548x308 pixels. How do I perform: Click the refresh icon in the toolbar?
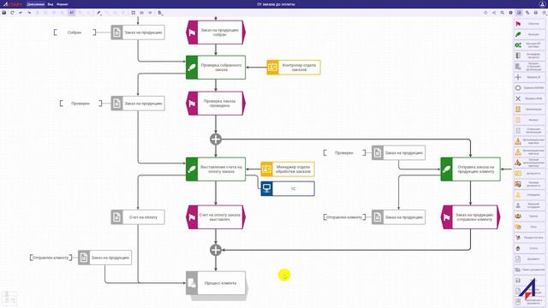(12, 13)
